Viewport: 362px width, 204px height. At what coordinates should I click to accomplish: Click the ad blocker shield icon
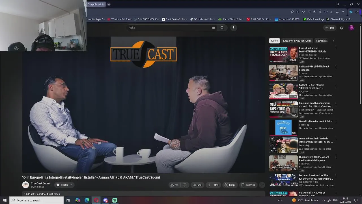(x=309, y=12)
